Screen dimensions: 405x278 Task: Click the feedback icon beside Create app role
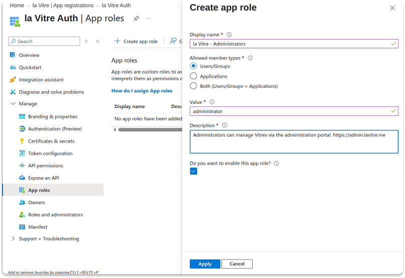(173, 41)
